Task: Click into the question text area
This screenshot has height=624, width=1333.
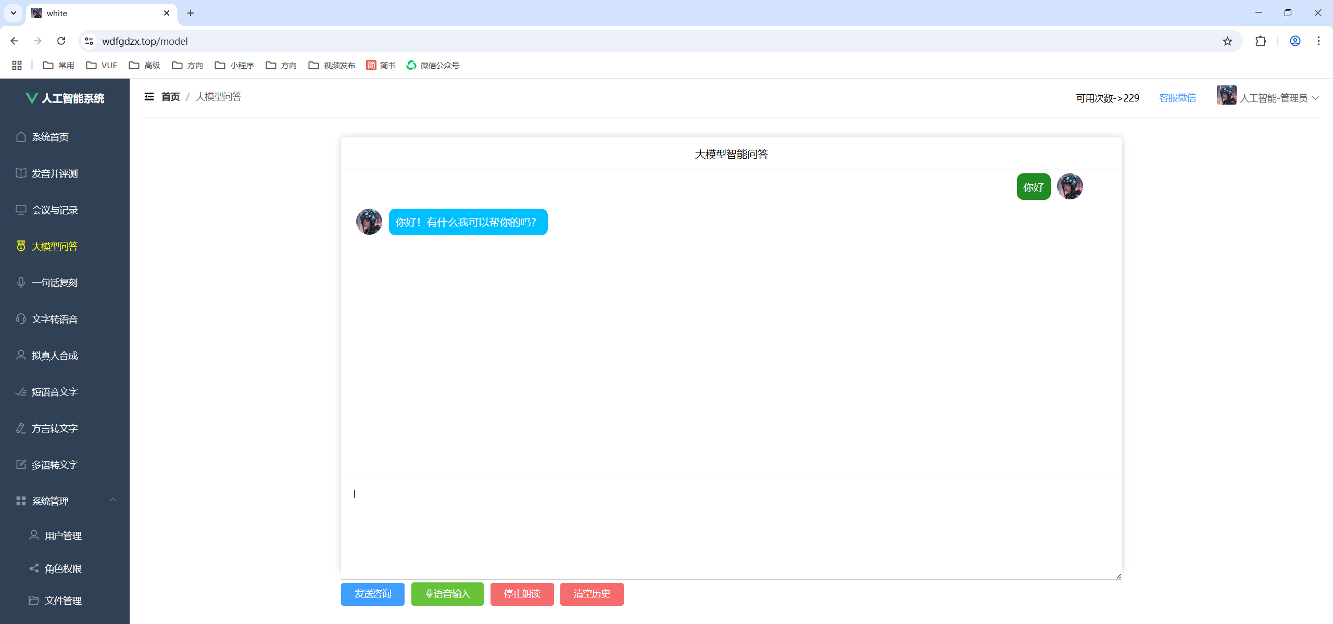Action: pos(731,527)
